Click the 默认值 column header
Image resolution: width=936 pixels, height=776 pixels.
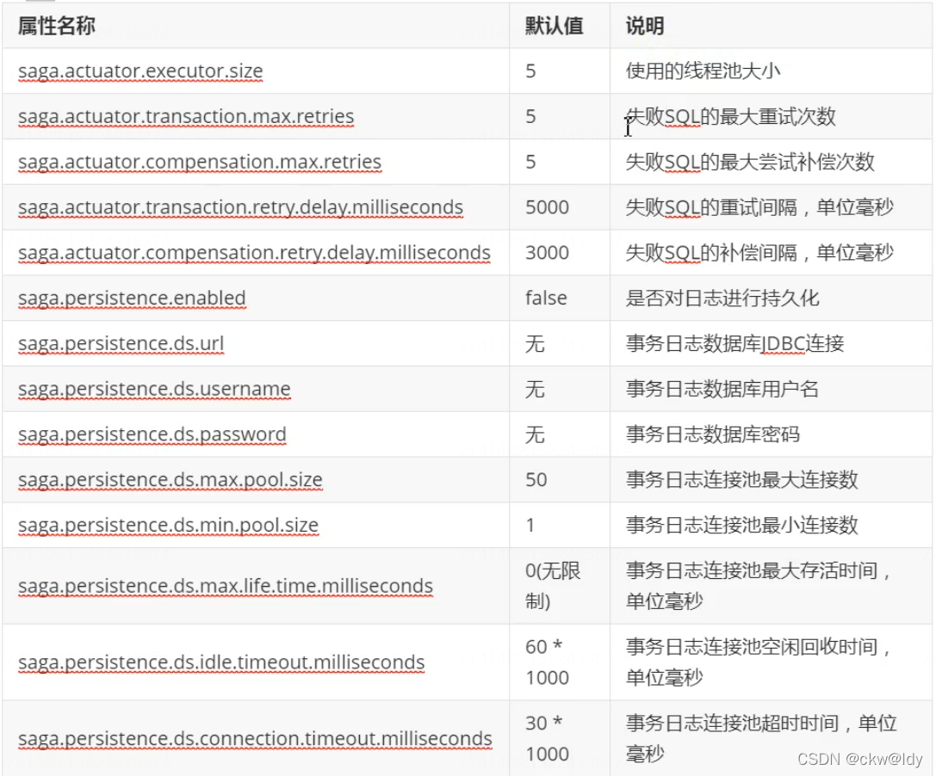coord(555,27)
